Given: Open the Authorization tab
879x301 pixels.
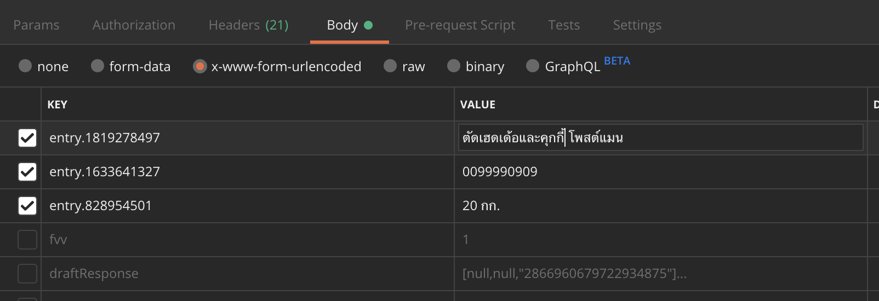Looking at the screenshot, I should click(x=134, y=25).
